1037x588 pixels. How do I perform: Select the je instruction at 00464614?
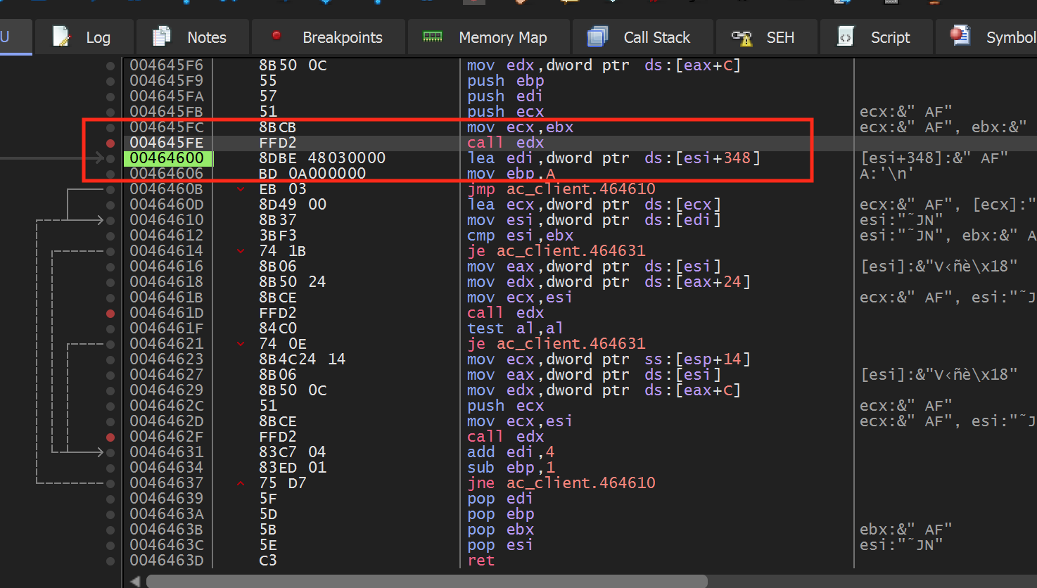tap(556, 251)
